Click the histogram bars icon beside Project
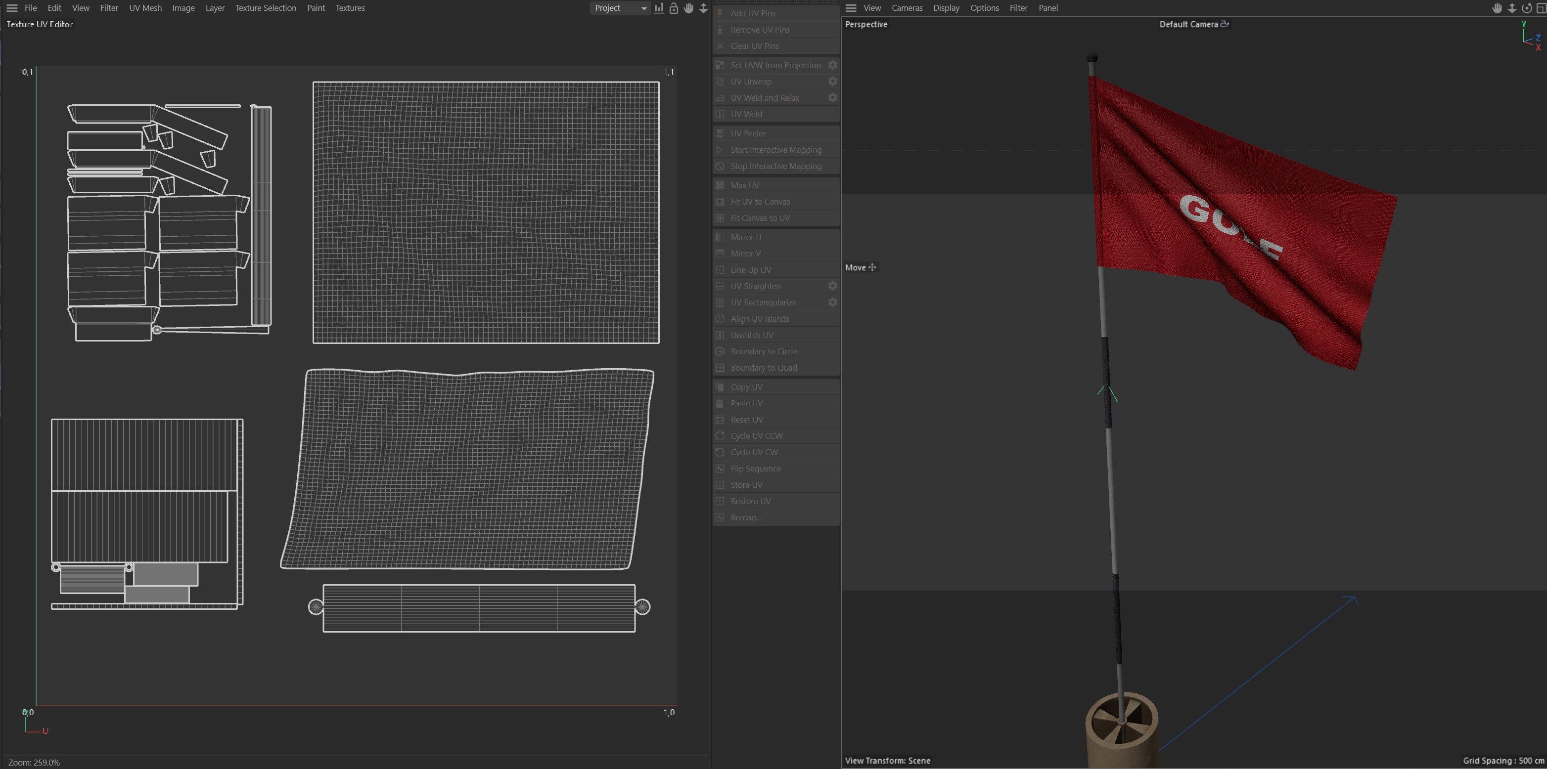 point(659,8)
